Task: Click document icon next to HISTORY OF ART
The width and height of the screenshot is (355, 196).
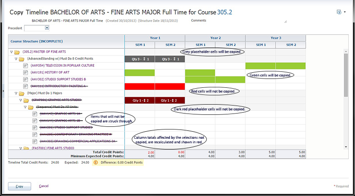Action: pyautogui.click(x=26, y=72)
